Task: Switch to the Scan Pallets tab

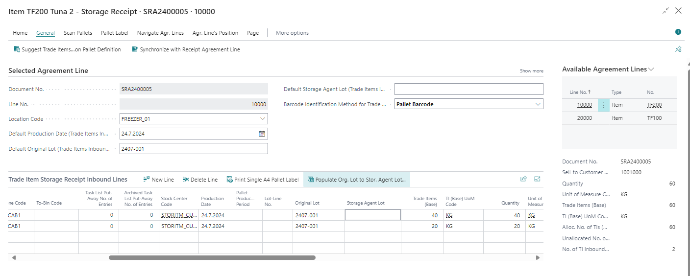Action: (78, 33)
